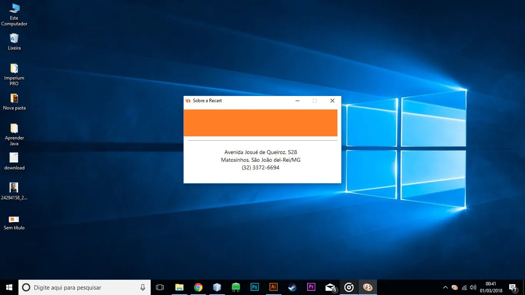Viewport: 525px width, 295px height.
Task: Select the Lixeira recycle bin icon
Action: [x=14, y=38]
